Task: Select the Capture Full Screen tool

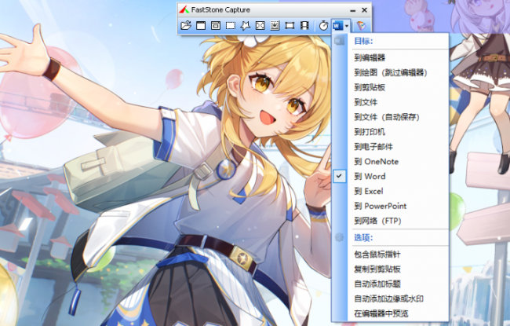Action: (x=260, y=25)
